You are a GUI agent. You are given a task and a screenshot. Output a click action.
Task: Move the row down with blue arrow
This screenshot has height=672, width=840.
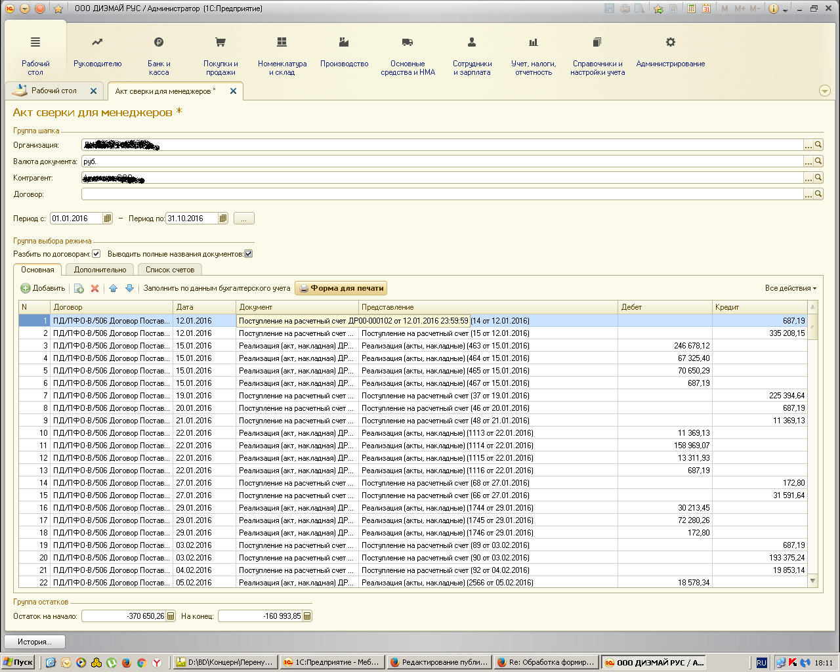[x=129, y=288]
